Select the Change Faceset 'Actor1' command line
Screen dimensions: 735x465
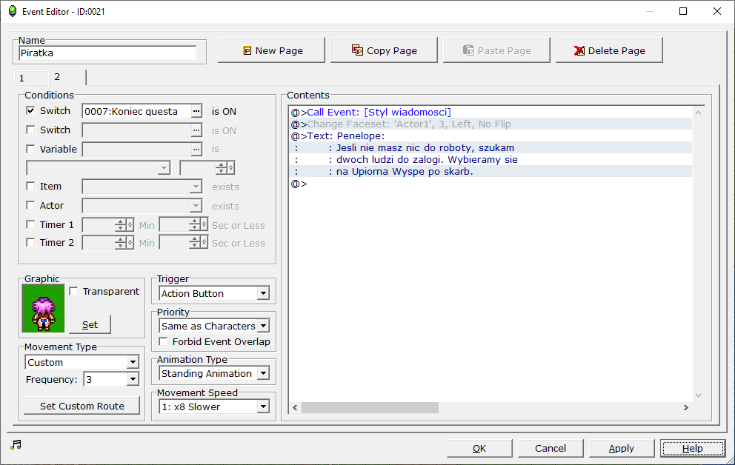[x=490, y=124]
